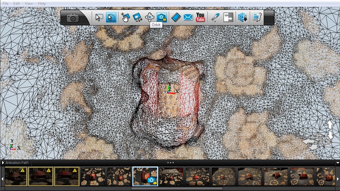Open the Help menu

(42, 3)
